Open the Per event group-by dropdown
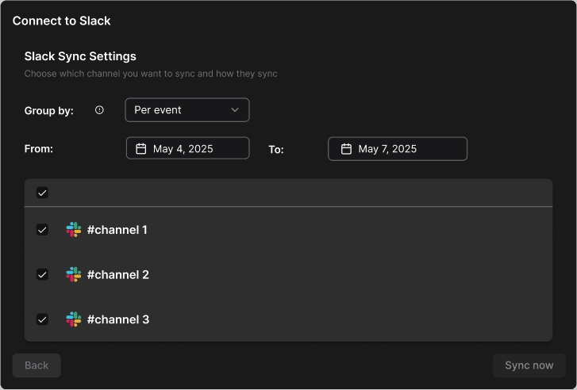This screenshot has width=577, height=390. [187, 110]
